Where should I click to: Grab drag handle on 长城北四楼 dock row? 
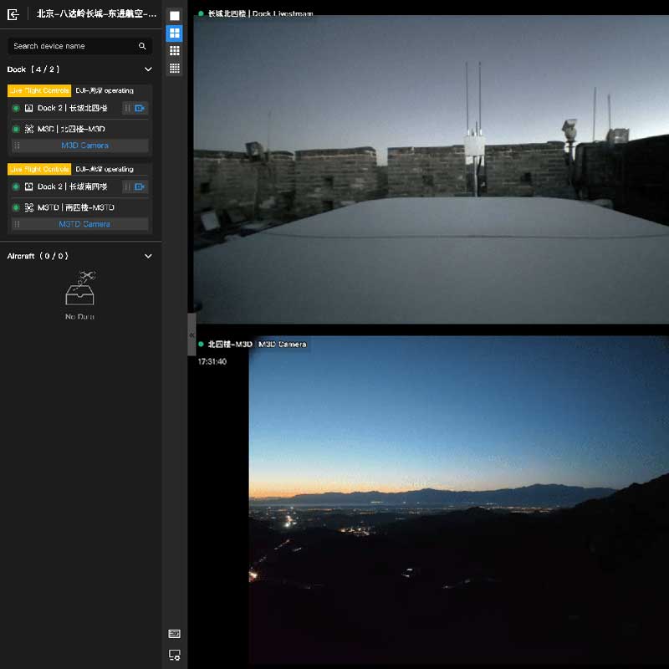[127, 108]
